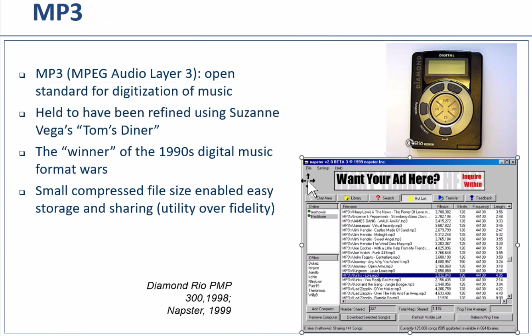Click the Offline list header
Viewport: 532px width, 336px height.
click(322, 258)
